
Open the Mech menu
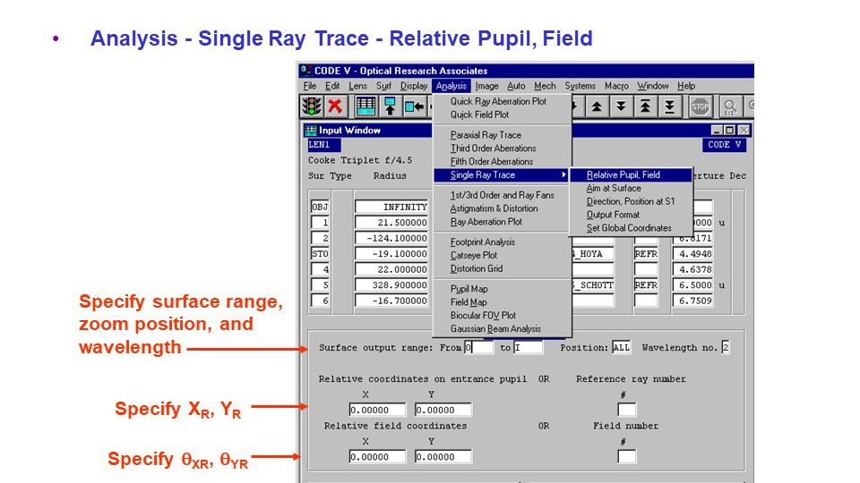(x=545, y=86)
